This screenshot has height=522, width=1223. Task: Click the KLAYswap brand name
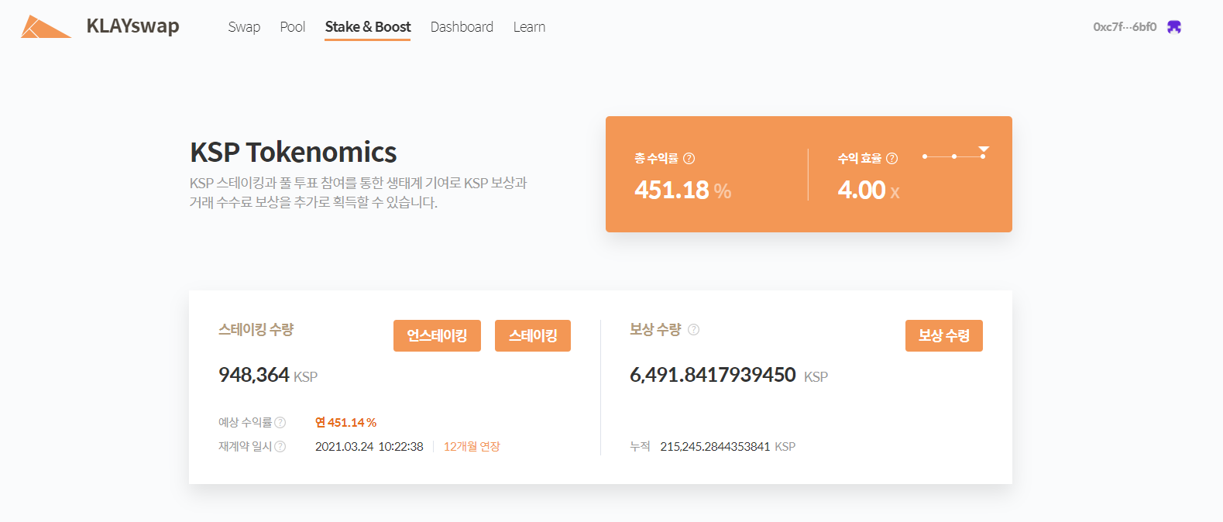[133, 26]
